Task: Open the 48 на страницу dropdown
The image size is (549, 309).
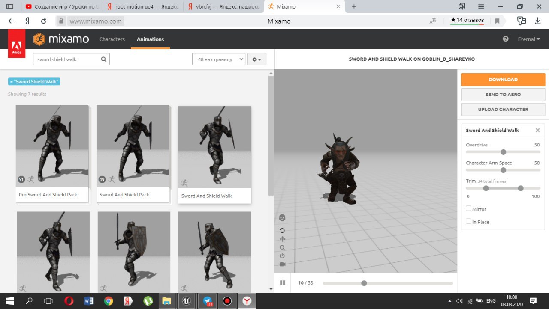Action: point(219,59)
